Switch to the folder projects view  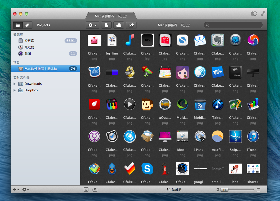coord(18,25)
